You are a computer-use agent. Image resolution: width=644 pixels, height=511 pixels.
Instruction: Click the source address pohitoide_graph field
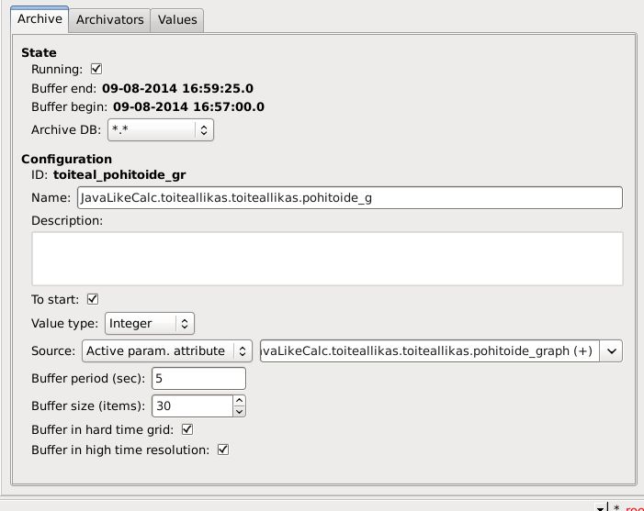coord(428,350)
